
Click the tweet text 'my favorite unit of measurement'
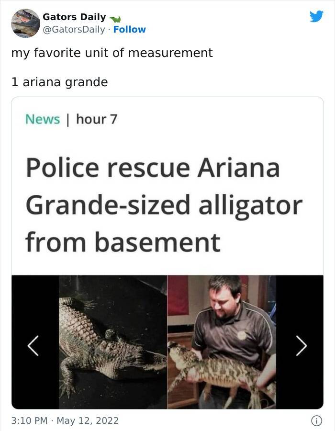(112, 53)
